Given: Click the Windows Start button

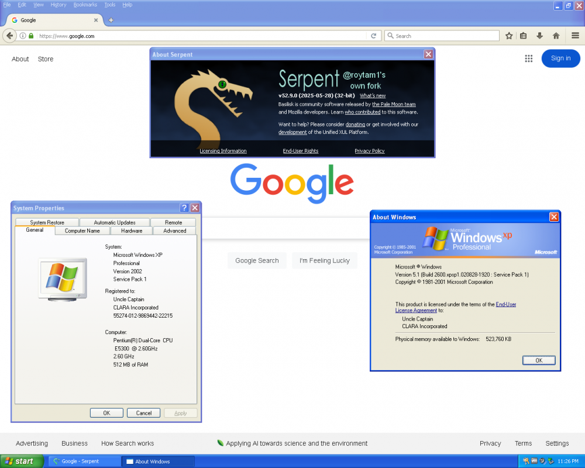Looking at the screenshot, I should pos(22,462).
